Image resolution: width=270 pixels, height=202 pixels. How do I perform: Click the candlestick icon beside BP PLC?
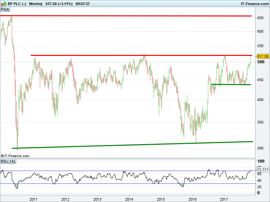pyautogui.click(x=3, y=4)
